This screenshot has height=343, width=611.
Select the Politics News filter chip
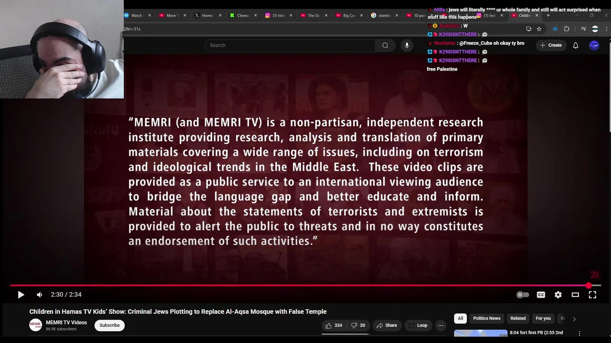pos(487,318)
